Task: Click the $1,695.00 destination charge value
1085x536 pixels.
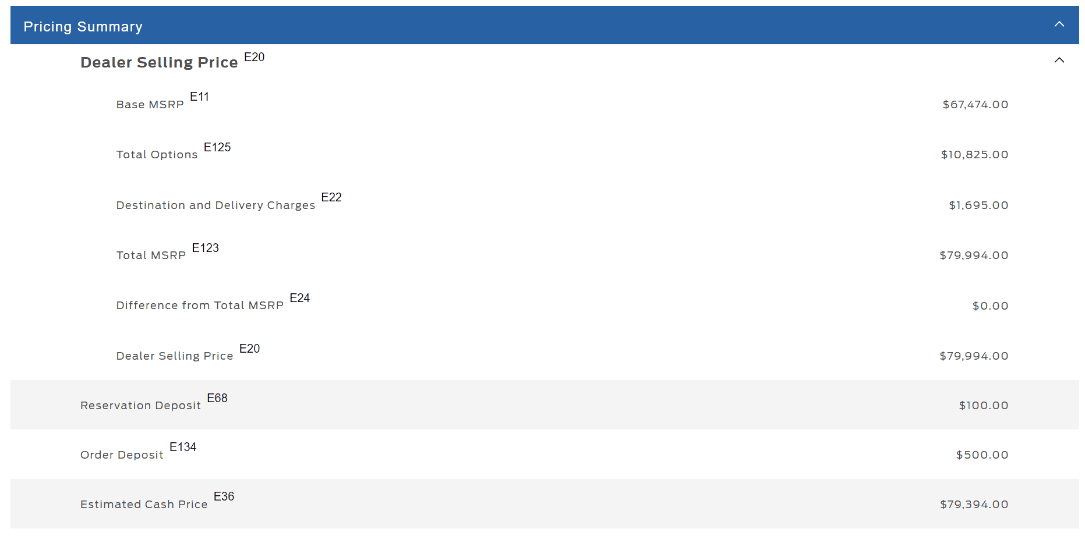Action: click(978, 205)
